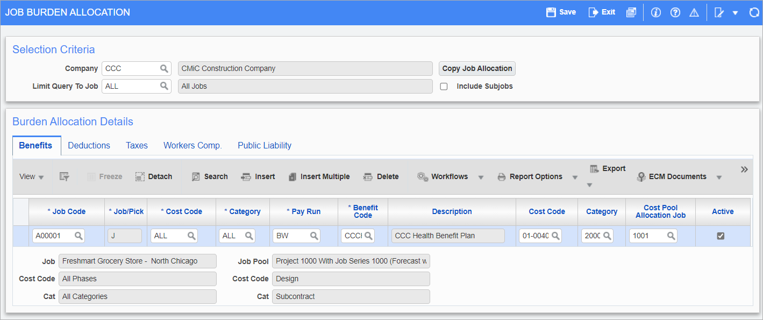763x320 pixels.
Task: Open Category ALL lookup icon
Action: point(249,236)
